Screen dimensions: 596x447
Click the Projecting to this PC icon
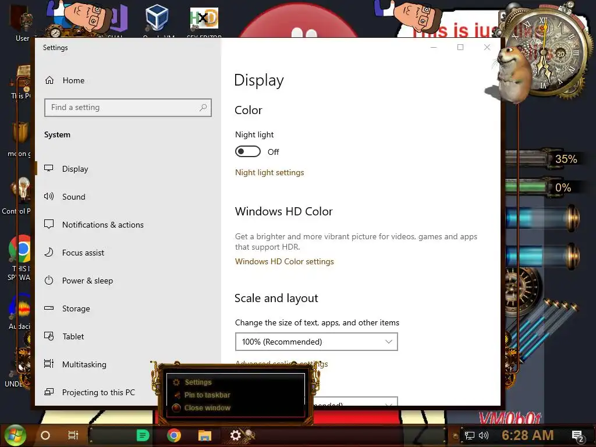[x=49, y=392]
